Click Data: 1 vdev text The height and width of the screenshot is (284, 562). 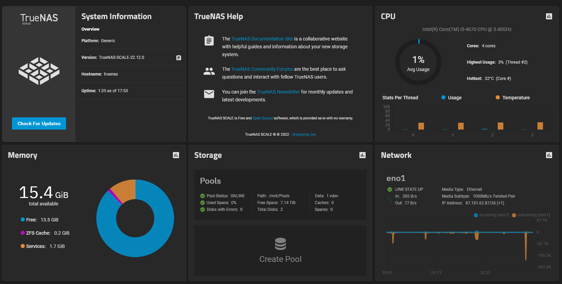(326, 196)
